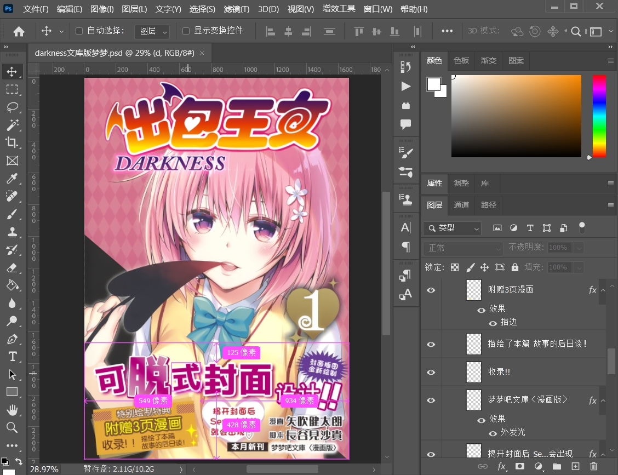
Task: Open the Paragraph panel icon
Action: coord(405,247)
